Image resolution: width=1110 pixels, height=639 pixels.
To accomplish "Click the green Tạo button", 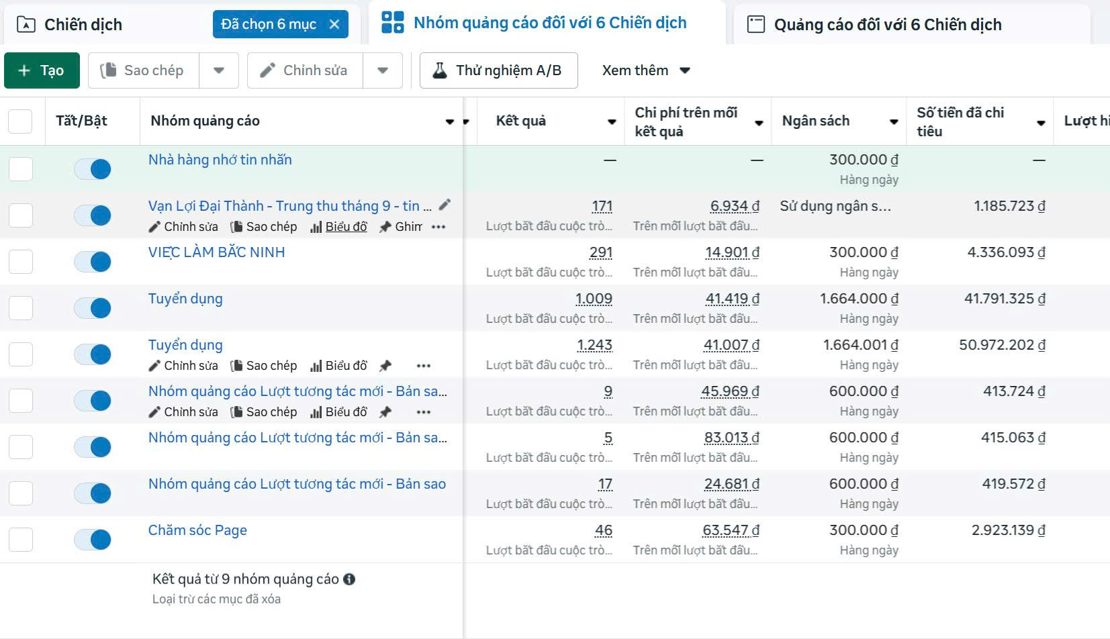I will [x=42, y=70].
